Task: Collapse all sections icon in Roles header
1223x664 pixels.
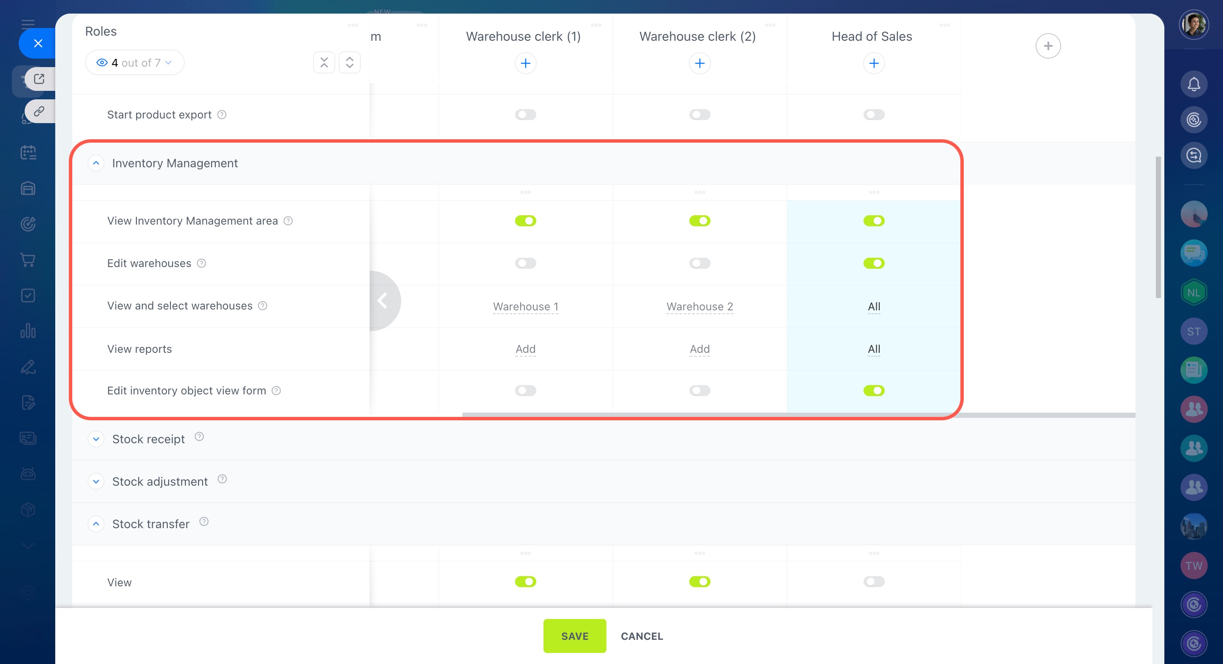Action: 324,62
